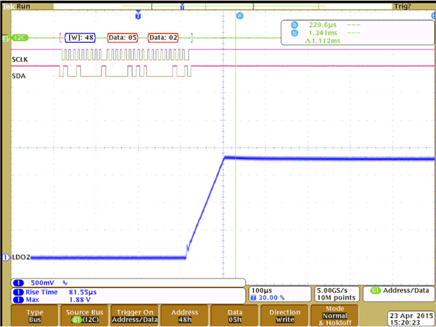Click the waveform record view bar
The width and height of the screenshot is (436, 327).
[x=222, y=6]
